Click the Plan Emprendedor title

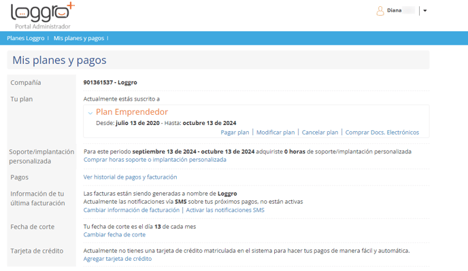132,112
